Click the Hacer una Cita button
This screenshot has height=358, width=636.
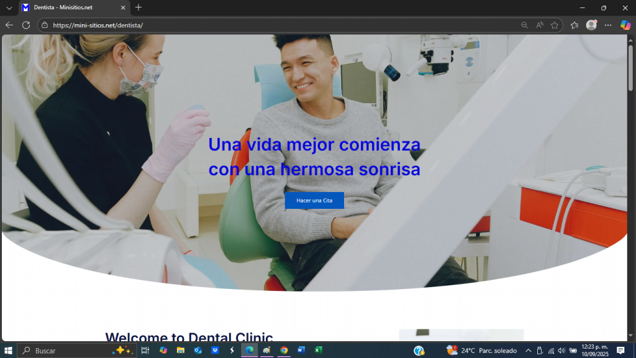point(314,200)
